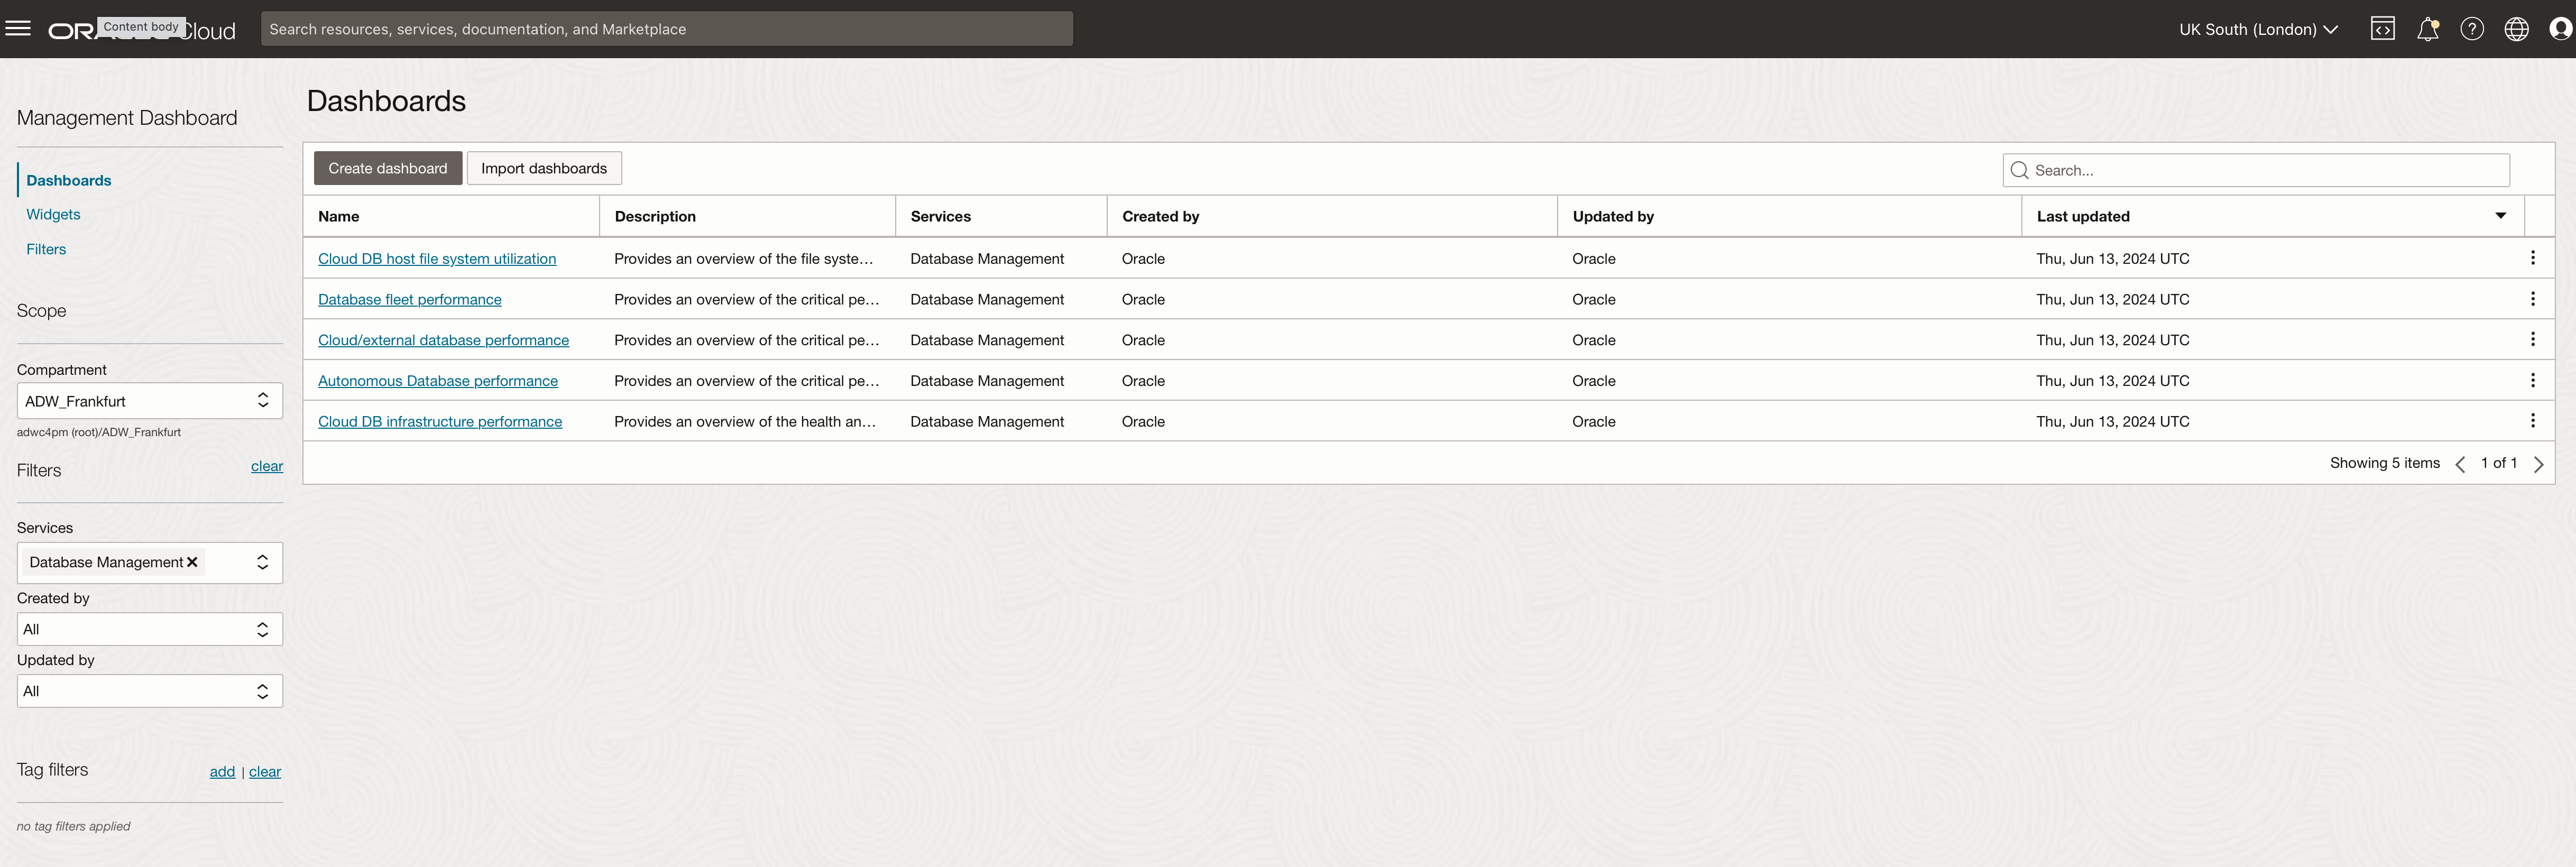Sort by Last updated column arrow
This screenshot has height=867, width=2576.
(x=2500, y=216)
